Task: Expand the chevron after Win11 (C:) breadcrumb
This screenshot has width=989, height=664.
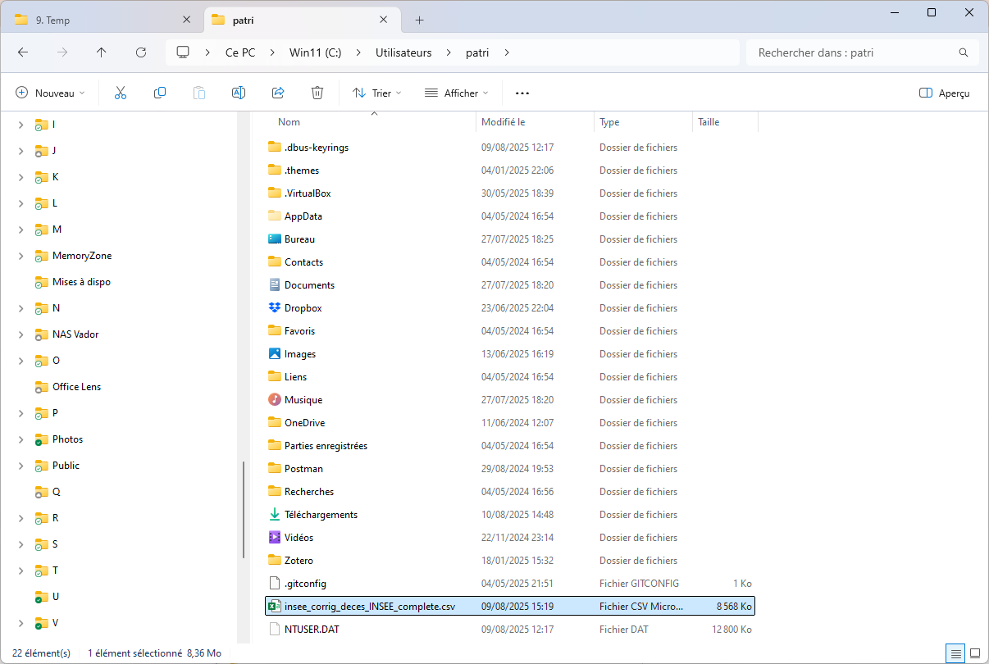Action: (358, 52)
